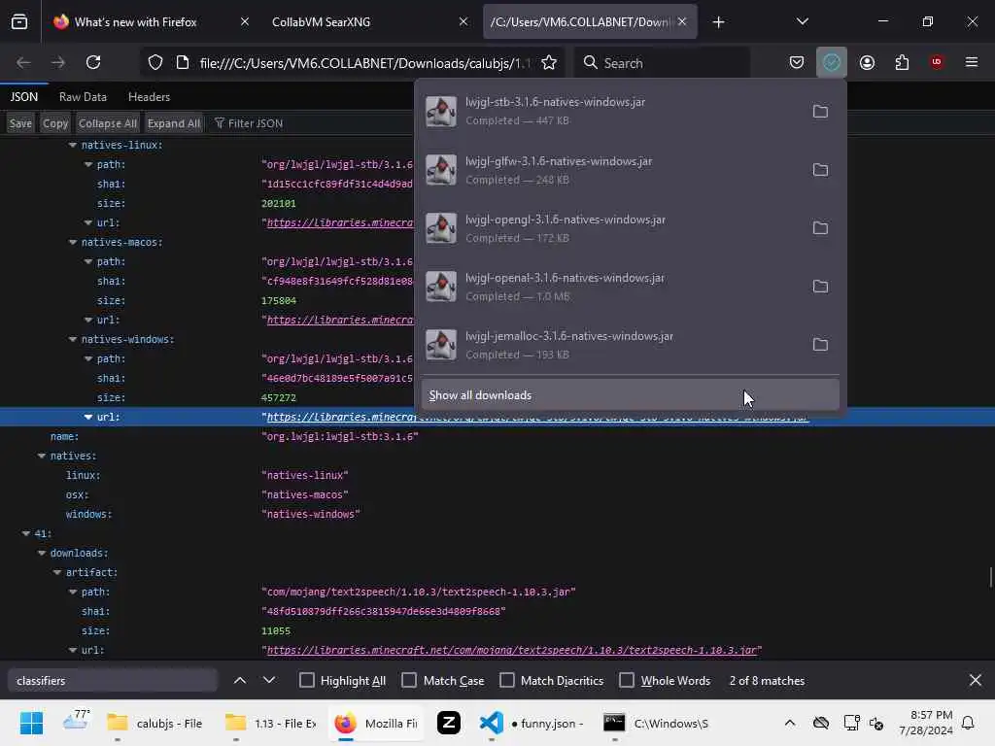Open the Firefox View tab list icon

pos(19,21)
